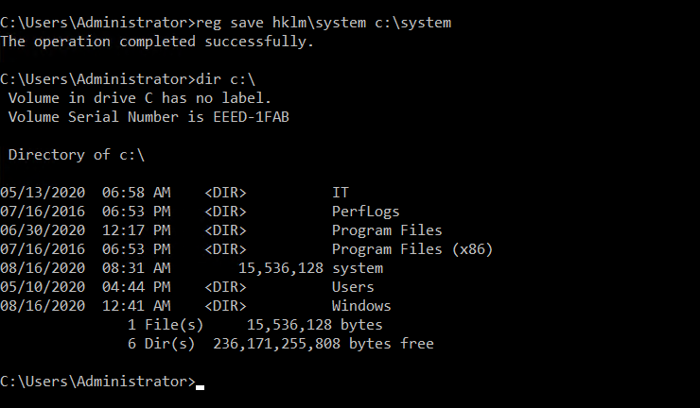Click the 236,171,255,808 bytes free text
Viewport: 700px width, 408px height.
pos(324,344)
